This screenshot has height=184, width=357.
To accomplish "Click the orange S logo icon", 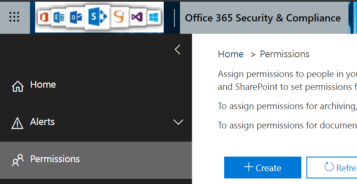I will [118, 18].
